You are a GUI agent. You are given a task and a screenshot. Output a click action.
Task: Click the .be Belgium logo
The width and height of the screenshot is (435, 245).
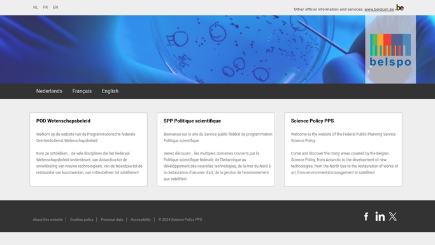pos(399,8)
